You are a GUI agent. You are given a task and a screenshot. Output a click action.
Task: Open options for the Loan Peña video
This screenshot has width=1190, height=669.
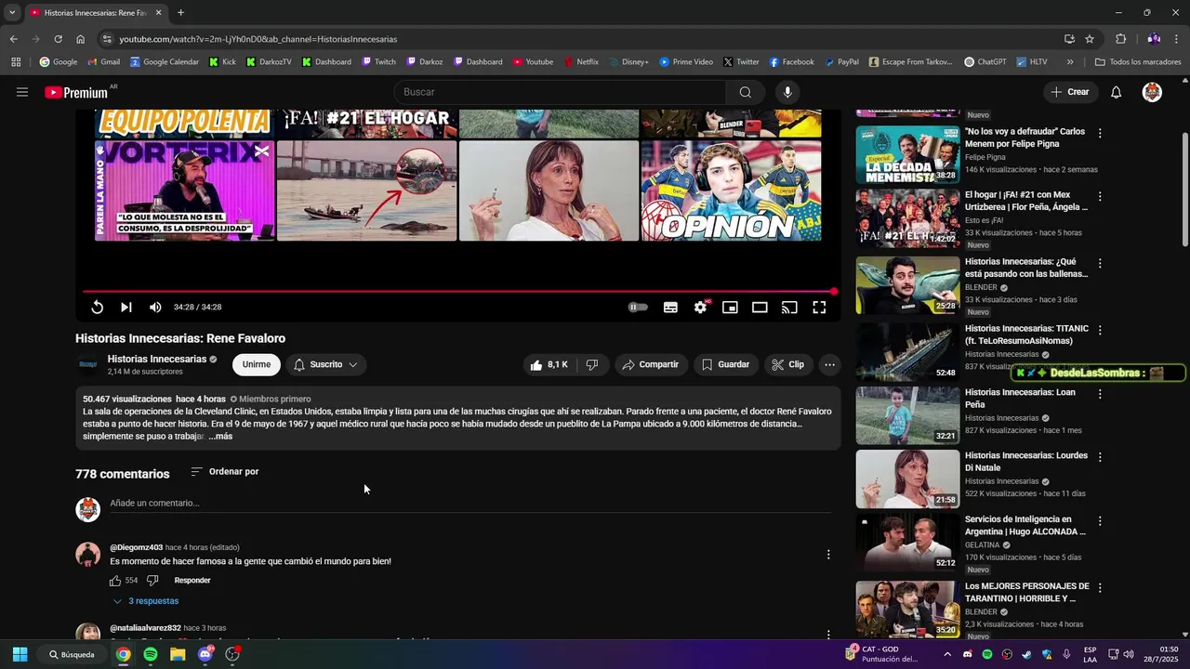pyautogui.click(x=1100, y=394)
